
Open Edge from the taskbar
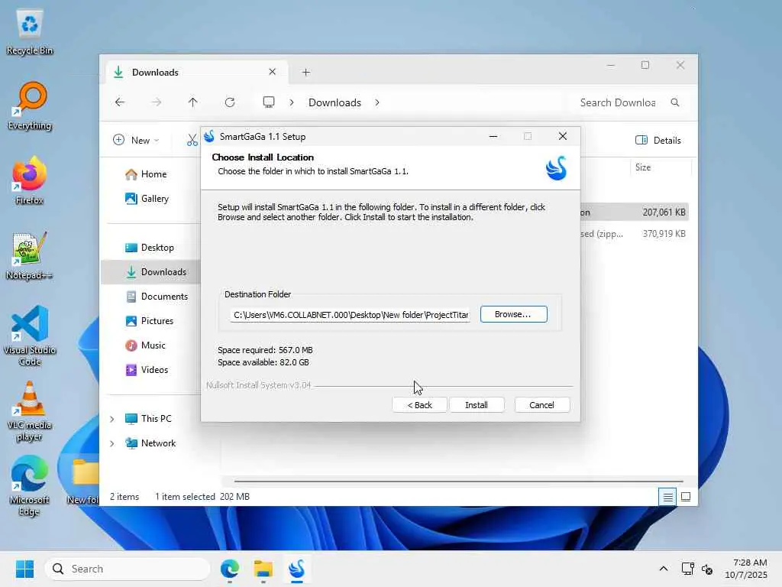(x=229, y=569)
